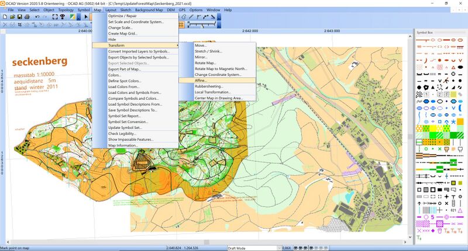Select the solid yellow area symbol swatch
This screenshot has width=468, height=251.
433,128
